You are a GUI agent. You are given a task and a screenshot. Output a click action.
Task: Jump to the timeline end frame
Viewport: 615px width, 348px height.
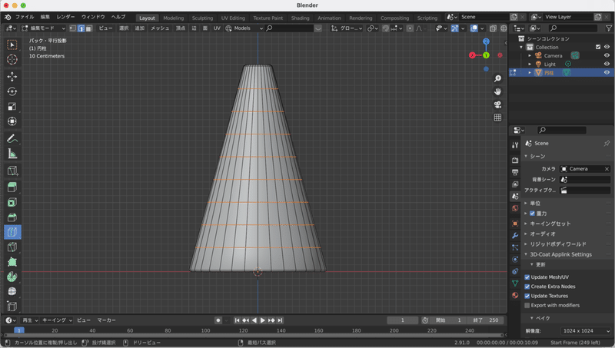280,320
